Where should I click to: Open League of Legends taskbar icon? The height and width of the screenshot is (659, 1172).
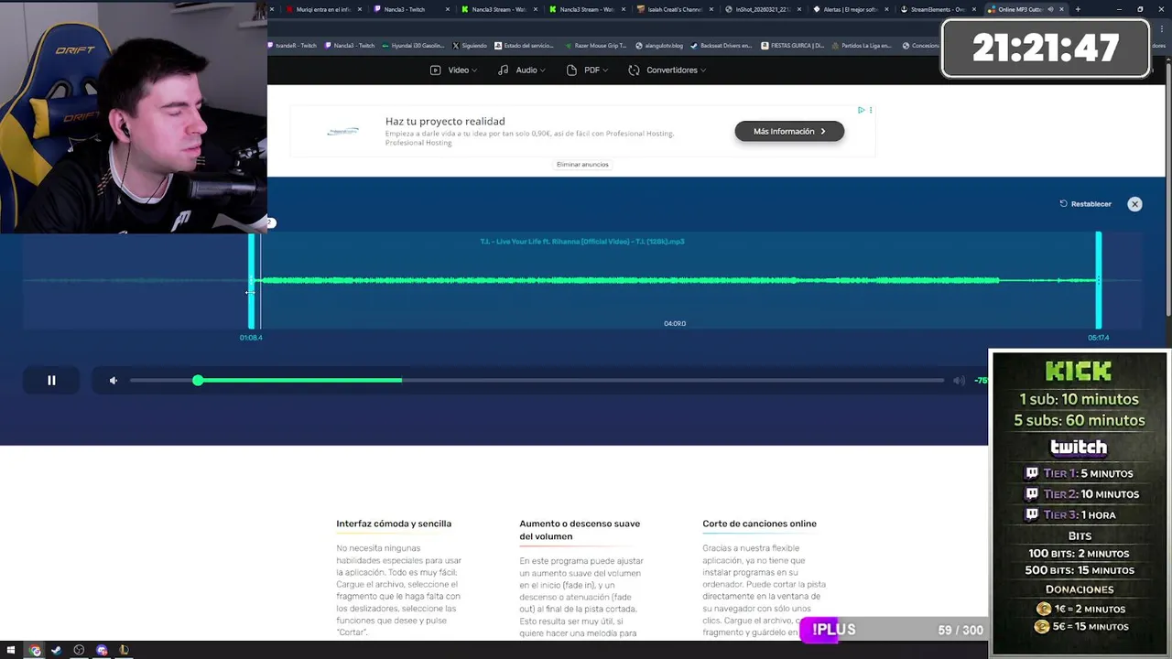[124, 650]
